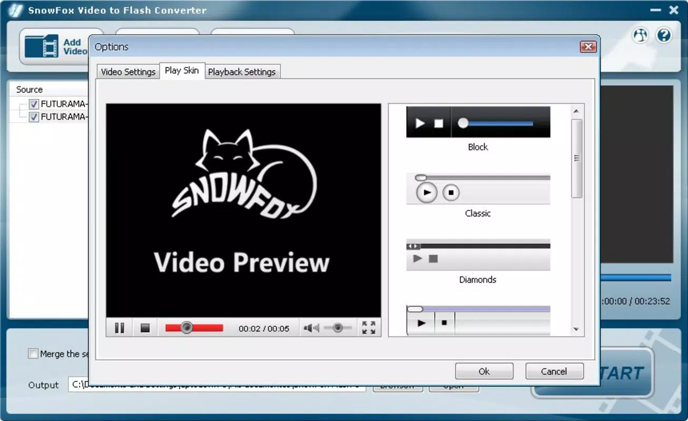The width and height of the screenshot is (688, 421).
Task: Select the Diamonds player skin
Action: tap(478, 255)
